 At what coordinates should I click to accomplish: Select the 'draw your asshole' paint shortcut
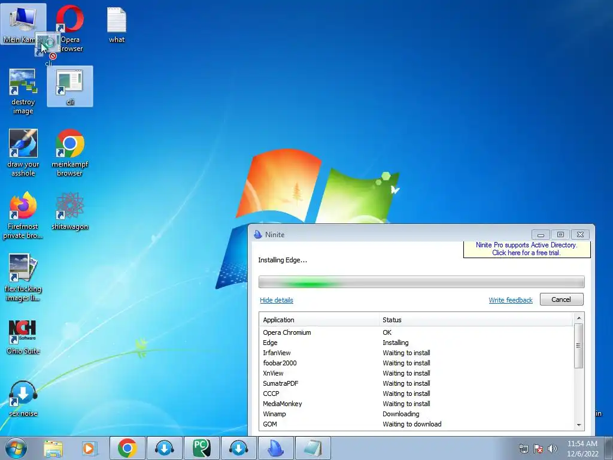tap(23, 153)
